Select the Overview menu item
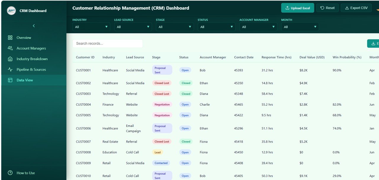 pos(23,37)
